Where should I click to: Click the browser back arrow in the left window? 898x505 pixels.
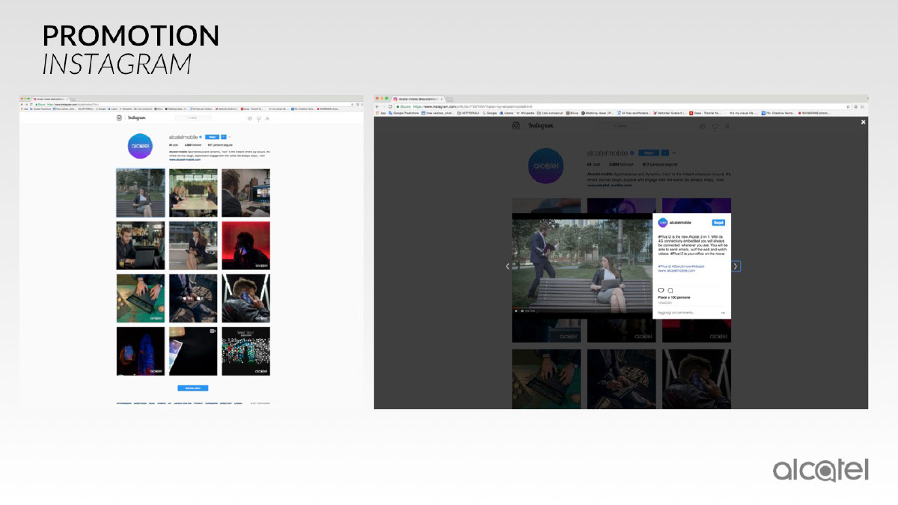(23, 105)
